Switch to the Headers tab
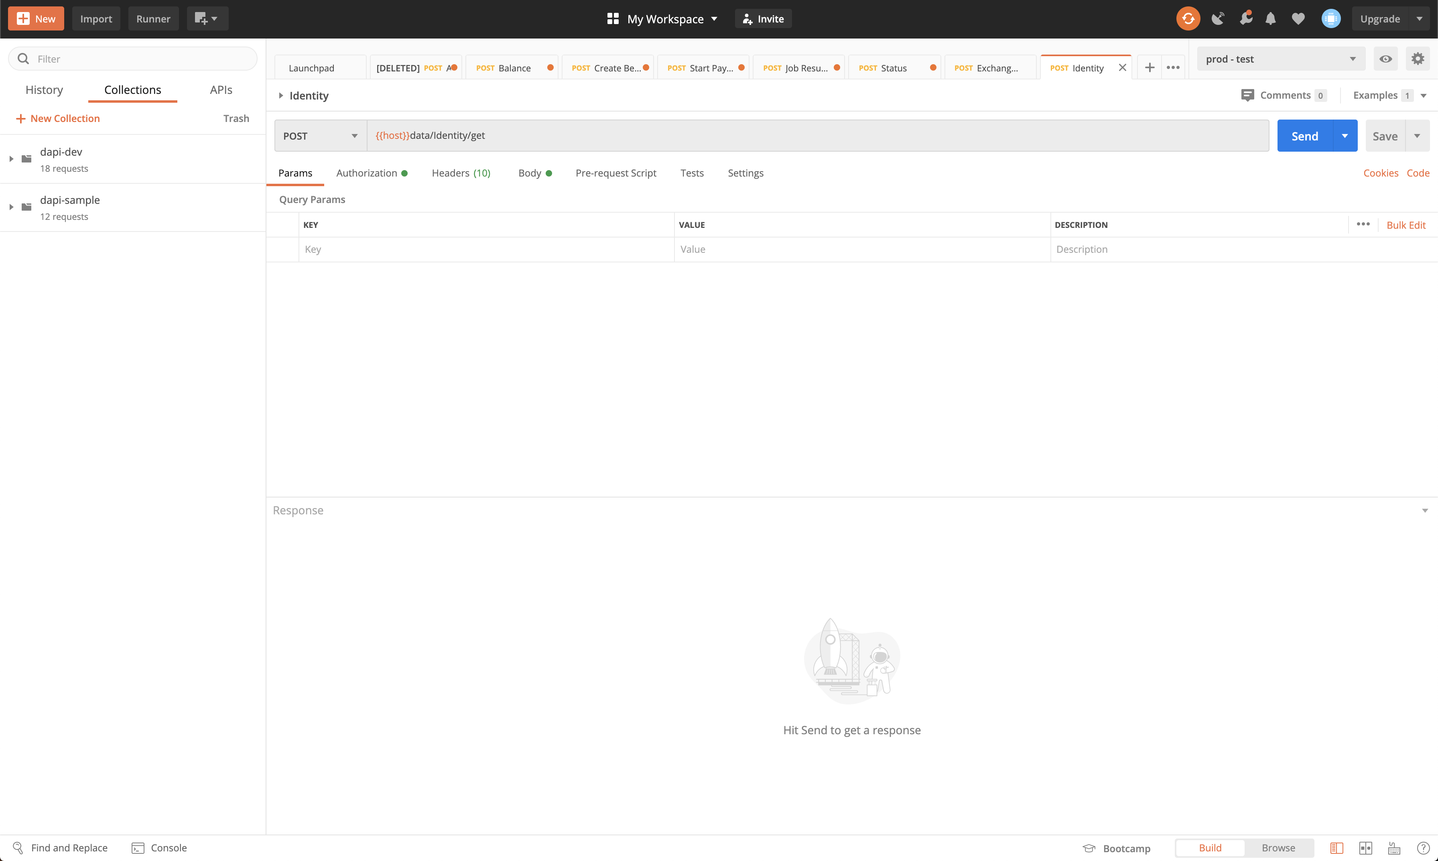 click(461, 173)
